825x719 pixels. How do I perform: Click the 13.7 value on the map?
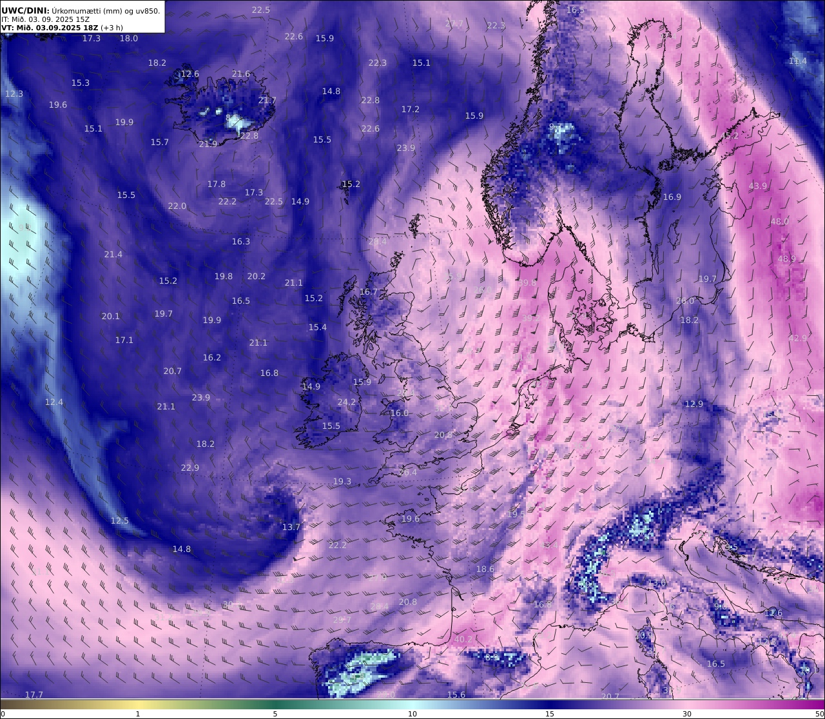(x=291, y=527)
